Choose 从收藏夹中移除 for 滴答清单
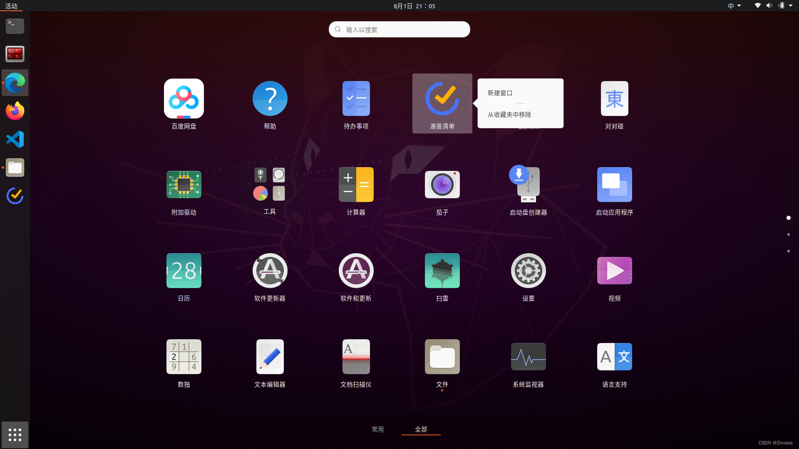This screenshot has width=799, height=449. [509, 115]
